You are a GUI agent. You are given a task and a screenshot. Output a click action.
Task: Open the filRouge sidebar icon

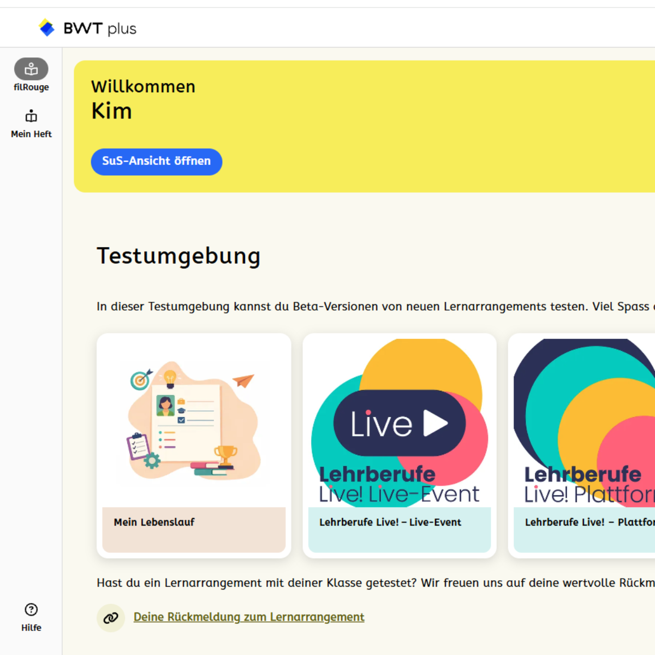(31, 69)
